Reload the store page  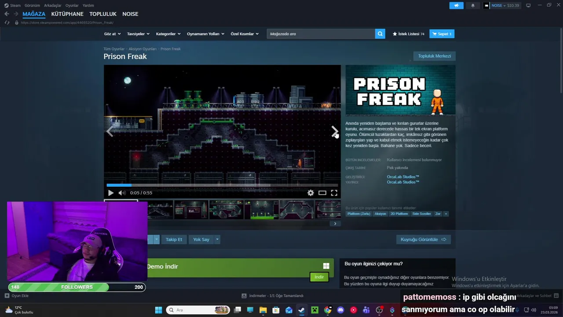coord(7,22)
